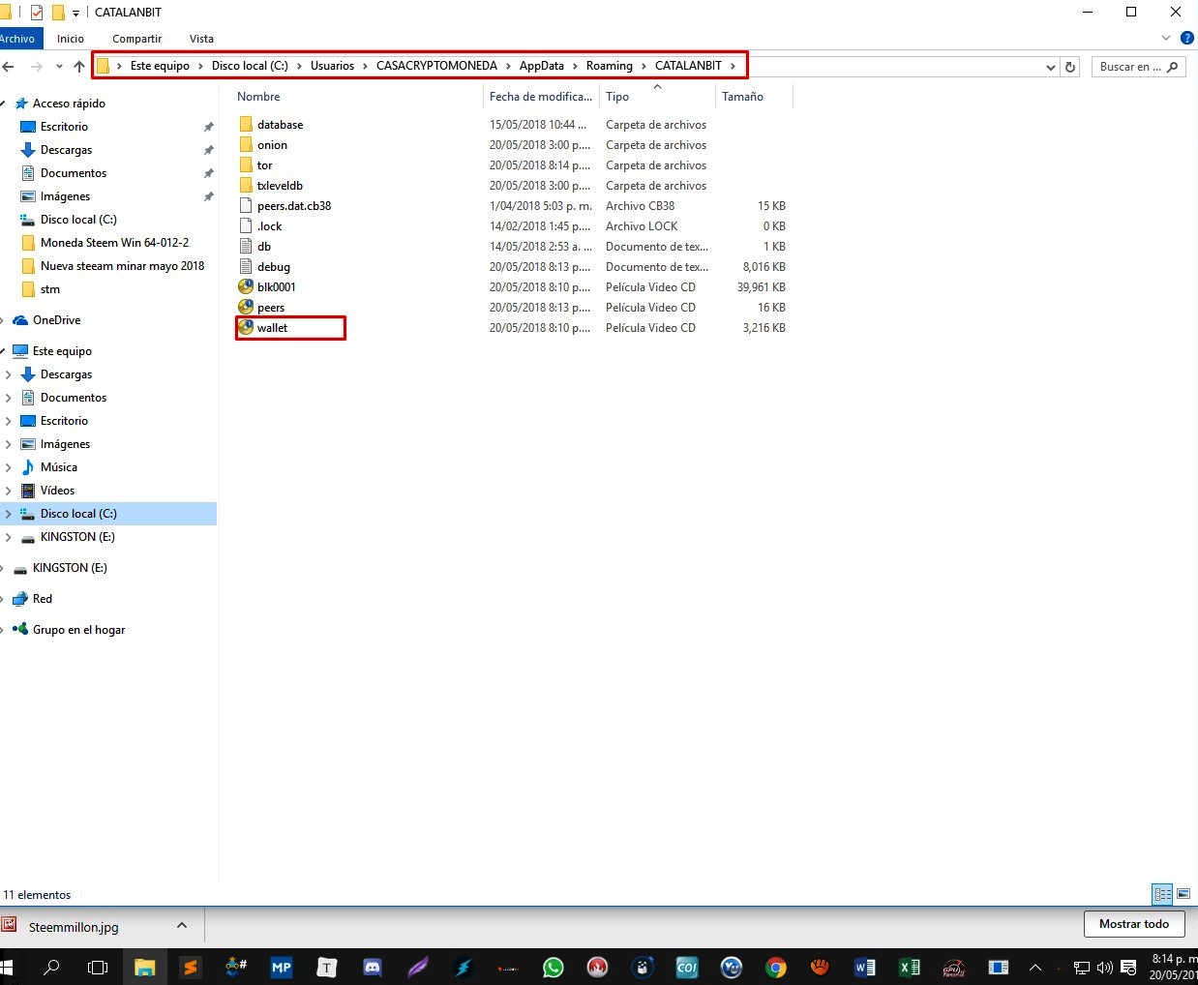Expand the Documentos node under Este equipo

9,398
